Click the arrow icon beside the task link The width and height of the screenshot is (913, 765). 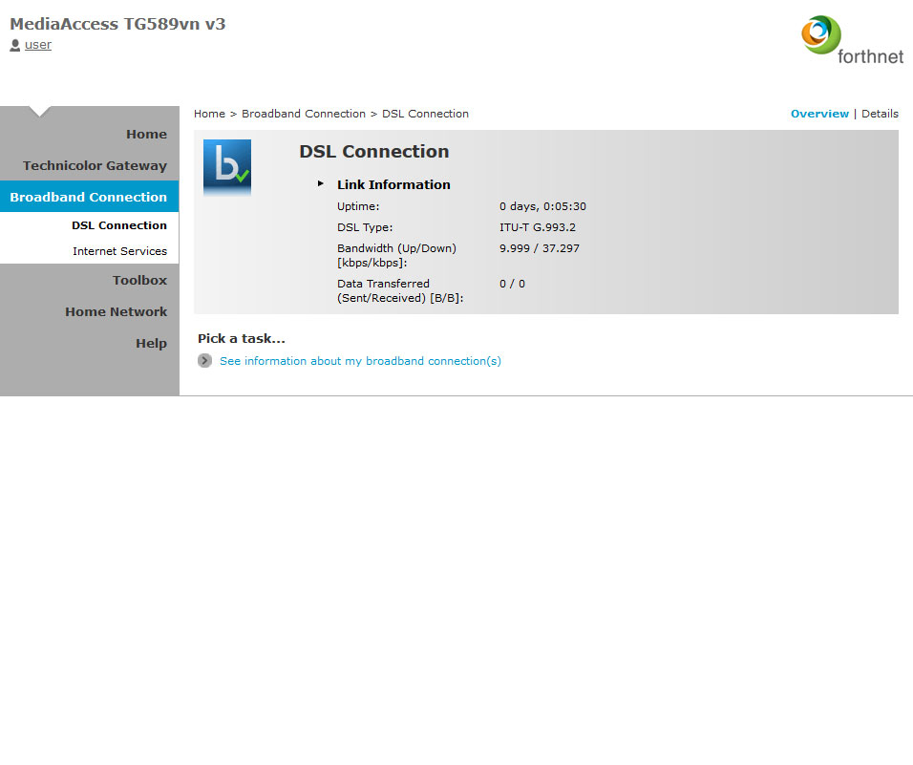coord(204,361)
